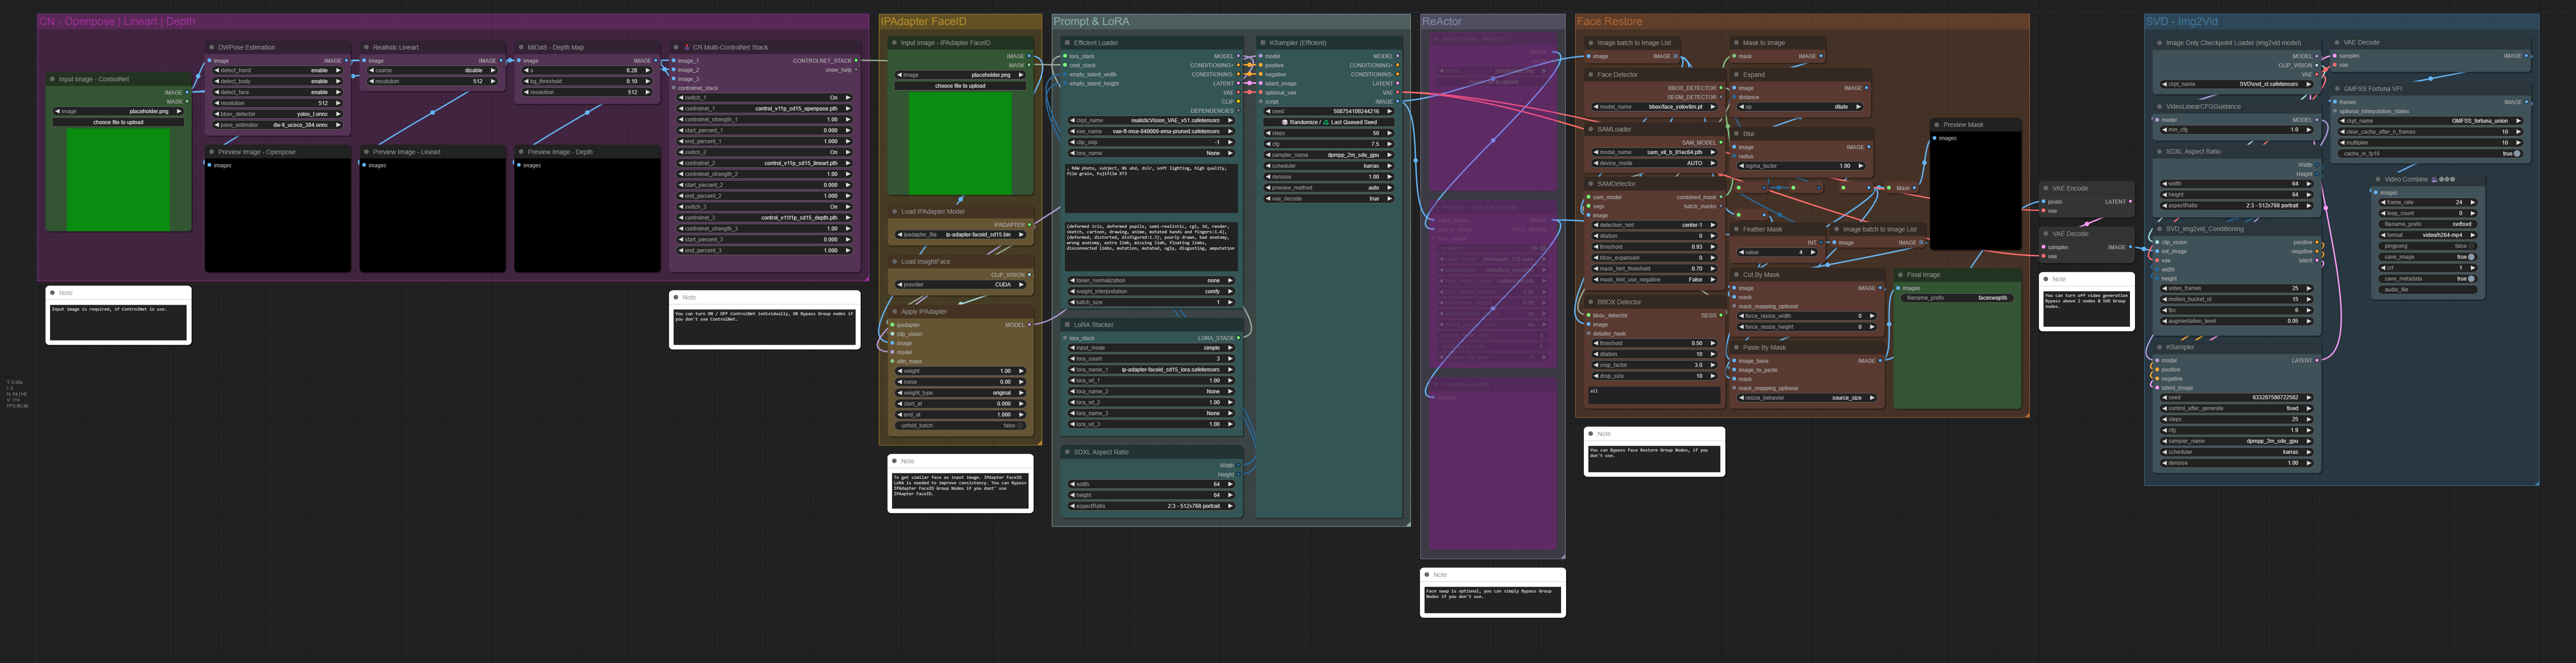Collapse the SAMDetector node
The image size is (2576, 663).
(1590, 184)
